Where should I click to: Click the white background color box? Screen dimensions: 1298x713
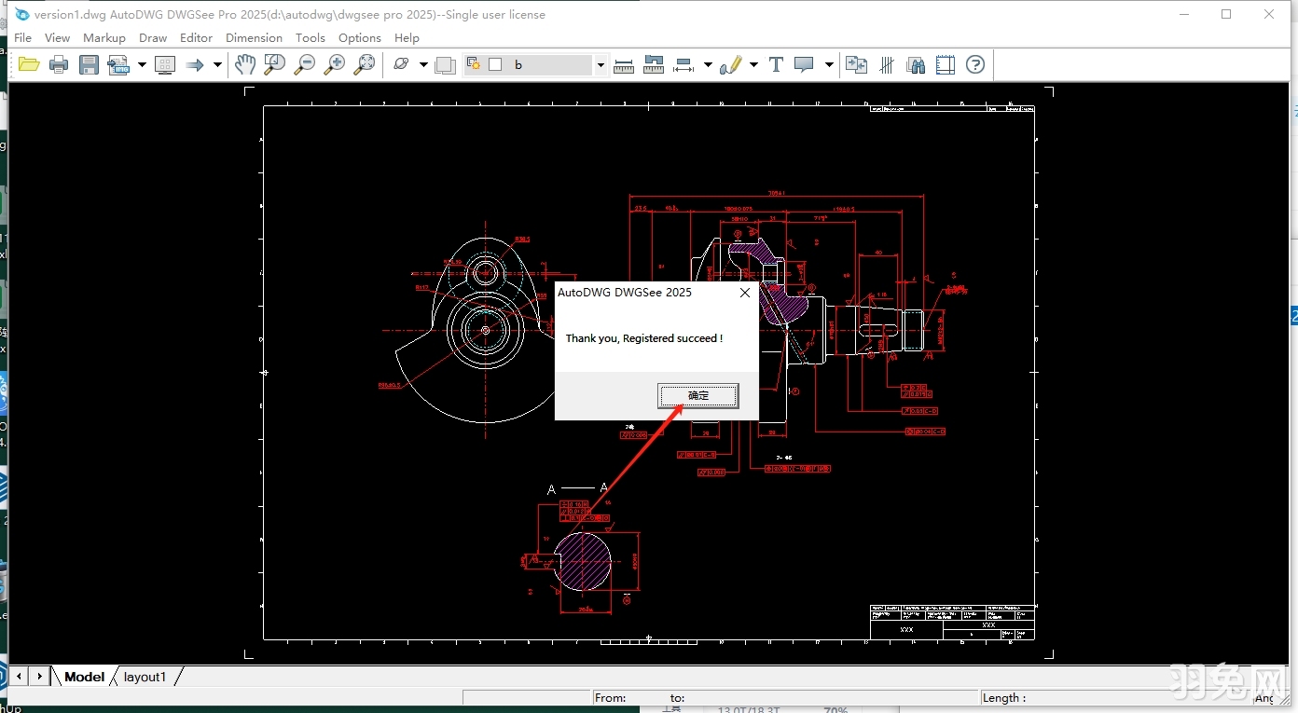click(x=493, y=64)
